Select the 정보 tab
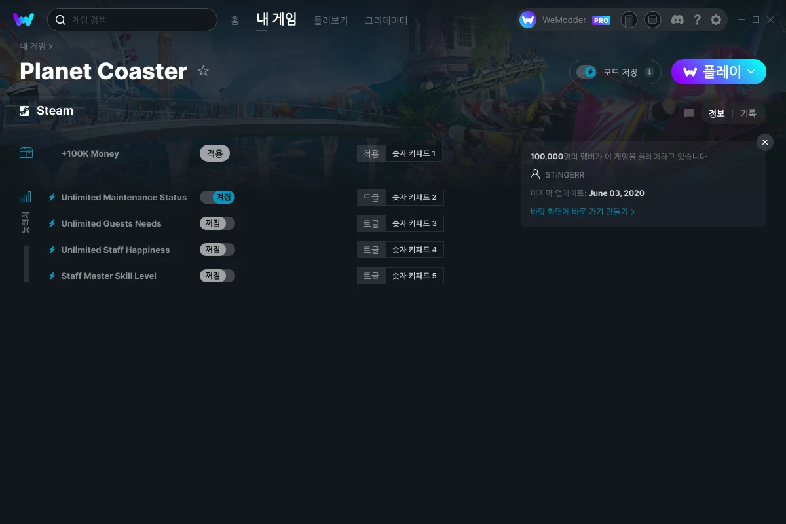 pyautogui.click(x=717, y=113)
